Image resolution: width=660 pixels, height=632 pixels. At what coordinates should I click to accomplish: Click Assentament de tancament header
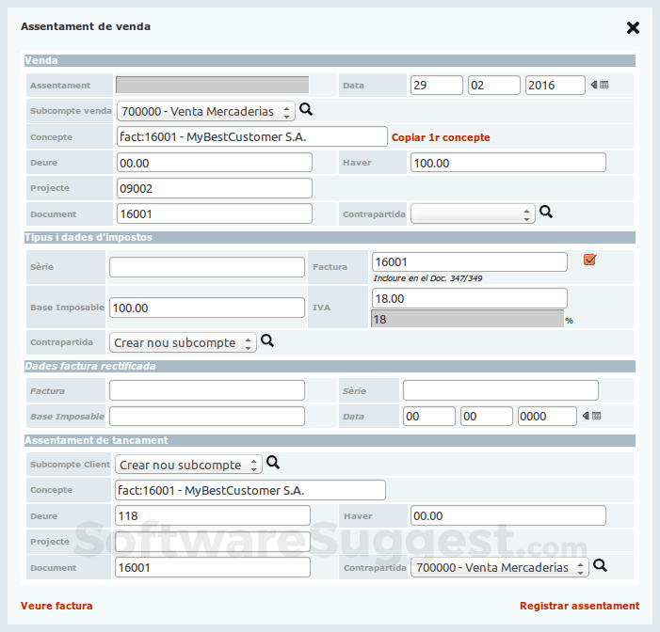coord(330,440)
